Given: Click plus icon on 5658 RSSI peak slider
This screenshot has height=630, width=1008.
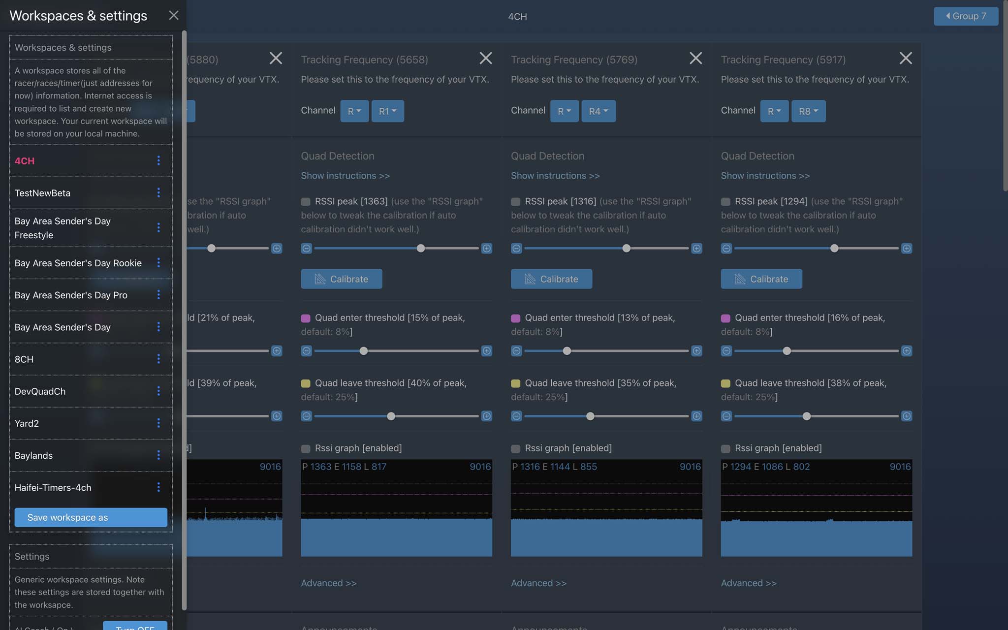Looking at the screenshot, I should click(x=486, y=249).
